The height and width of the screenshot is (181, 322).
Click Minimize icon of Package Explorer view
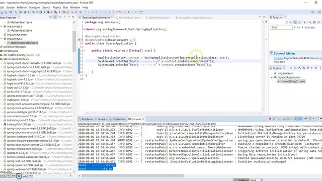click(x=69, y=17)
